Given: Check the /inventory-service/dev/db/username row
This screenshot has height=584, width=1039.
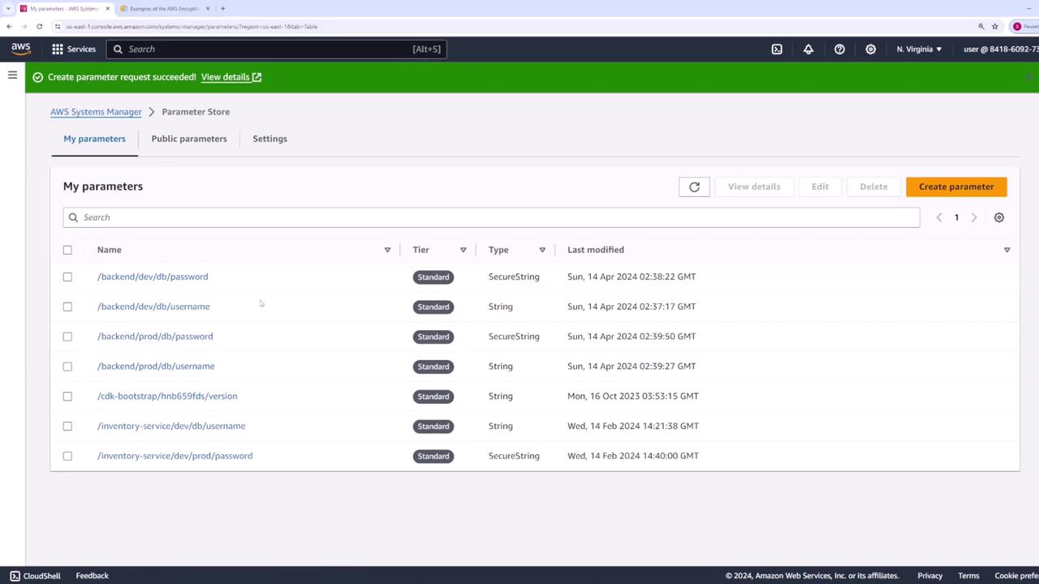Looking at the screenshot, I should pyautogui.click(x=67, y=426).
